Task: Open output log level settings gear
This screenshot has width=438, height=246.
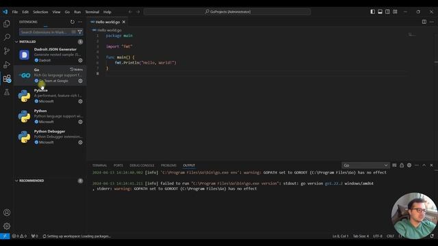Action: point(409,165)
